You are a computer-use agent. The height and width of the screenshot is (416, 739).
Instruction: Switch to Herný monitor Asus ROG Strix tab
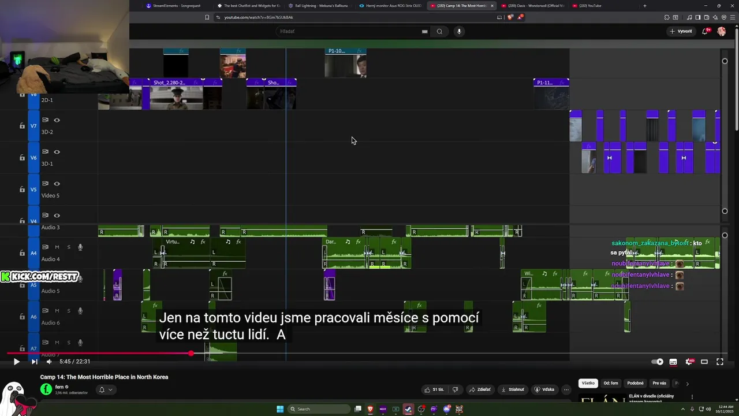click(x=390, y=6)
